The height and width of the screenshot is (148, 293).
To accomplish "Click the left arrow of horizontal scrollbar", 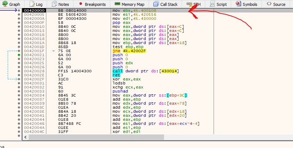I will [25, 137].
